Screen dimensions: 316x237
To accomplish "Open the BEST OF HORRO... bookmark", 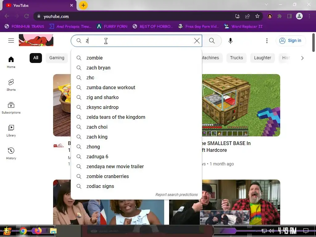I will (153, 27).
